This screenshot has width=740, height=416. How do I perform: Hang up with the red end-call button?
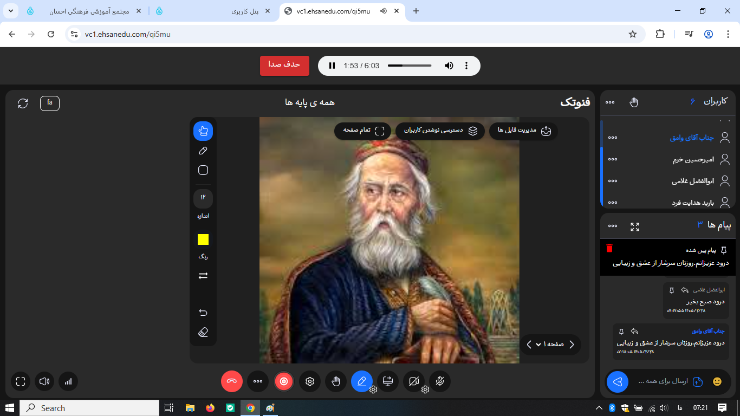(x=232, y=381)
